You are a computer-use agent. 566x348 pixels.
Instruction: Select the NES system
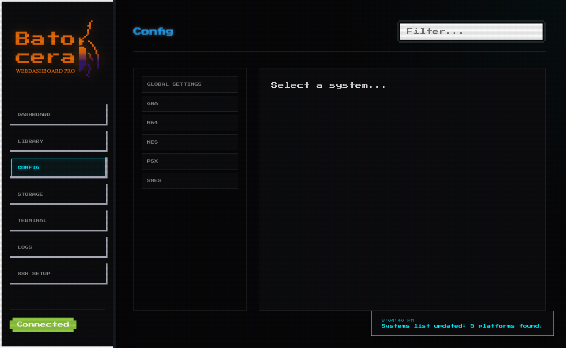190,142
